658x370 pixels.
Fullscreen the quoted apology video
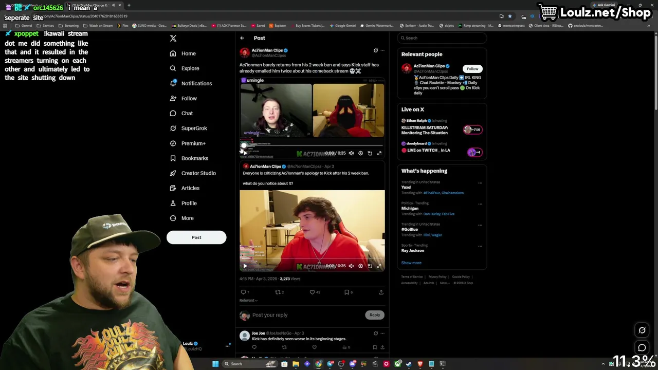(x=379, y=266)
